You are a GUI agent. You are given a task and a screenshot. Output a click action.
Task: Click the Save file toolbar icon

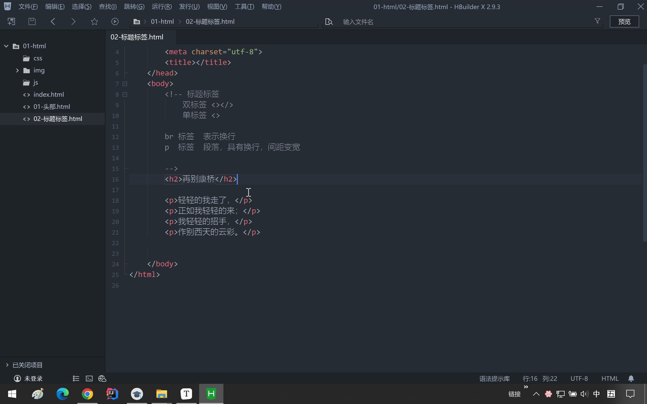(32, 21)
